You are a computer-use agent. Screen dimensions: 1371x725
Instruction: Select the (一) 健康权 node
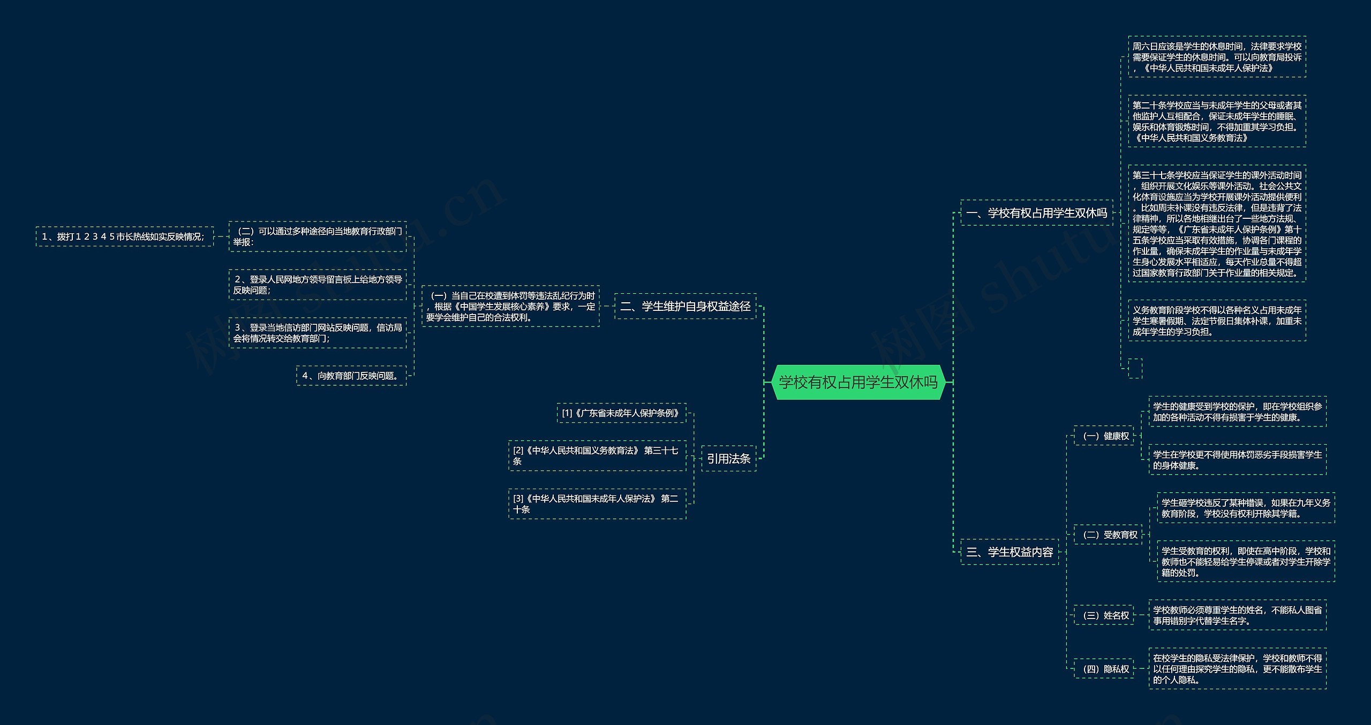click(x=1104, y=436)
